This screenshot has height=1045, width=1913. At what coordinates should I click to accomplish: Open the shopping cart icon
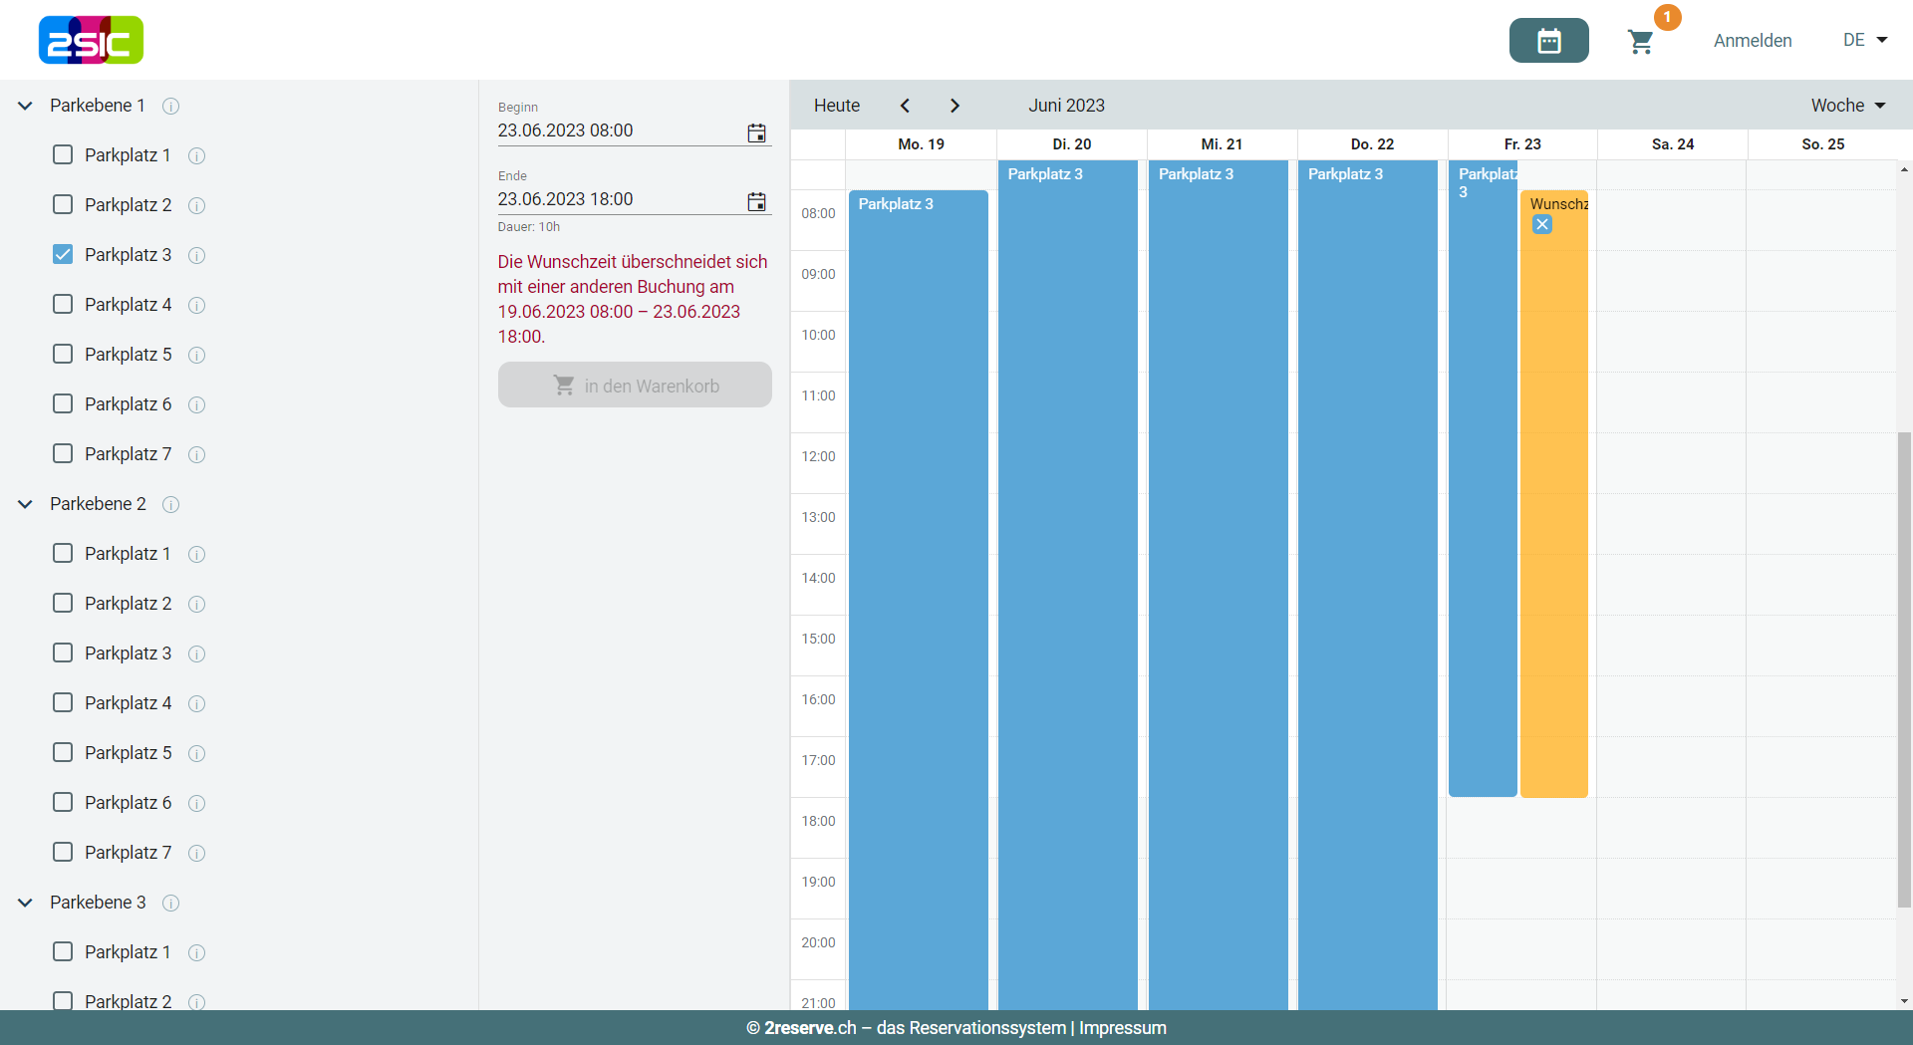[1640, 41]
